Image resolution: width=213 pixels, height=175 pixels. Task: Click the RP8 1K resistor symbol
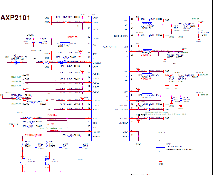[x=70, y=136]
